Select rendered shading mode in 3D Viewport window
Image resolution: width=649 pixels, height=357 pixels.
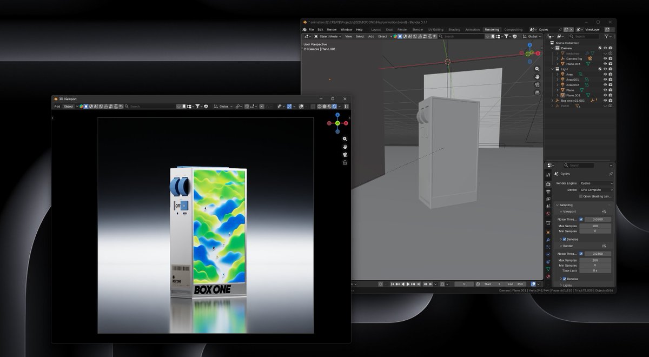[x=334, y=107]
